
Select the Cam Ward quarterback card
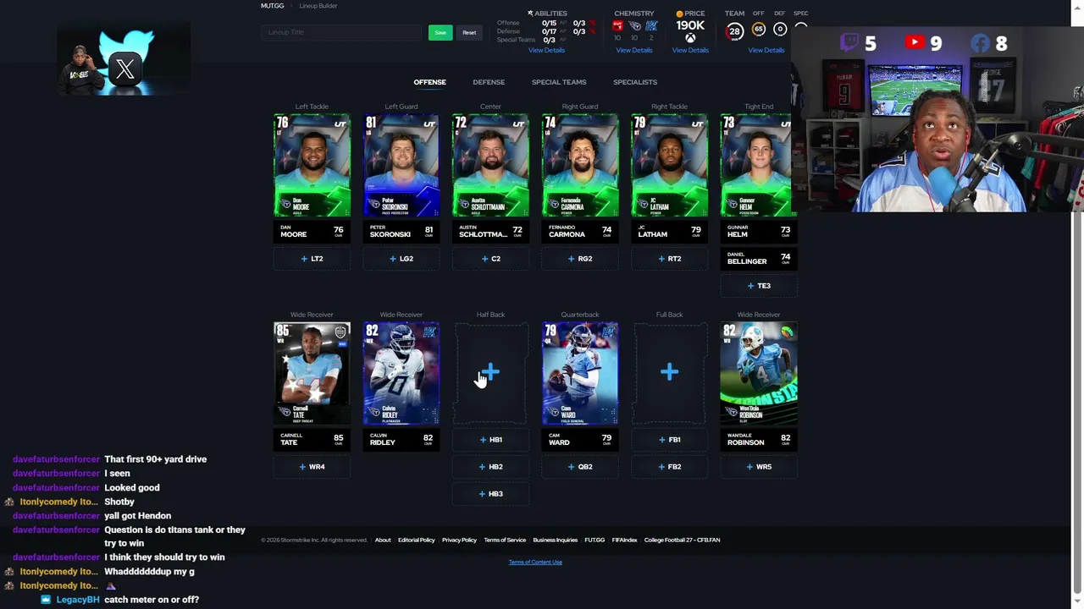pos(580,374)
